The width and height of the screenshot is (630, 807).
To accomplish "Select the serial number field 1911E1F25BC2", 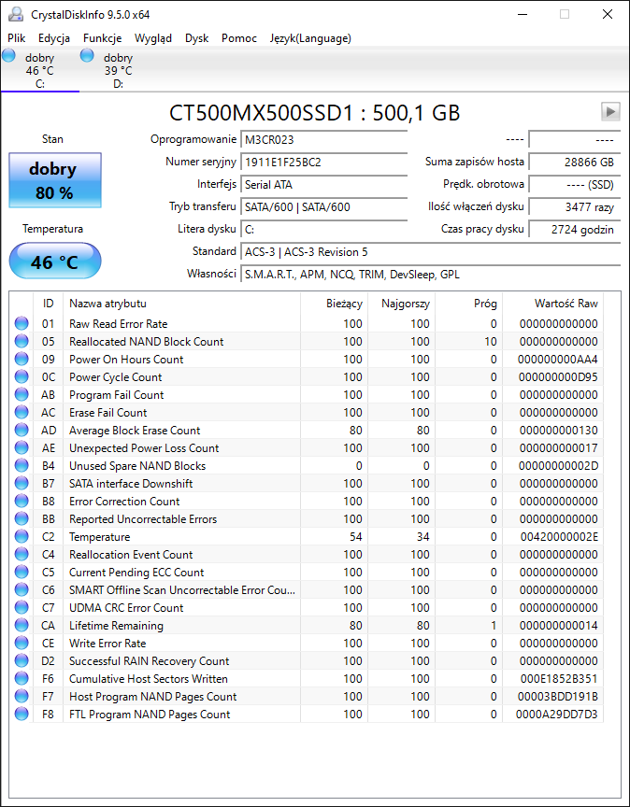I will coord(324,163).
